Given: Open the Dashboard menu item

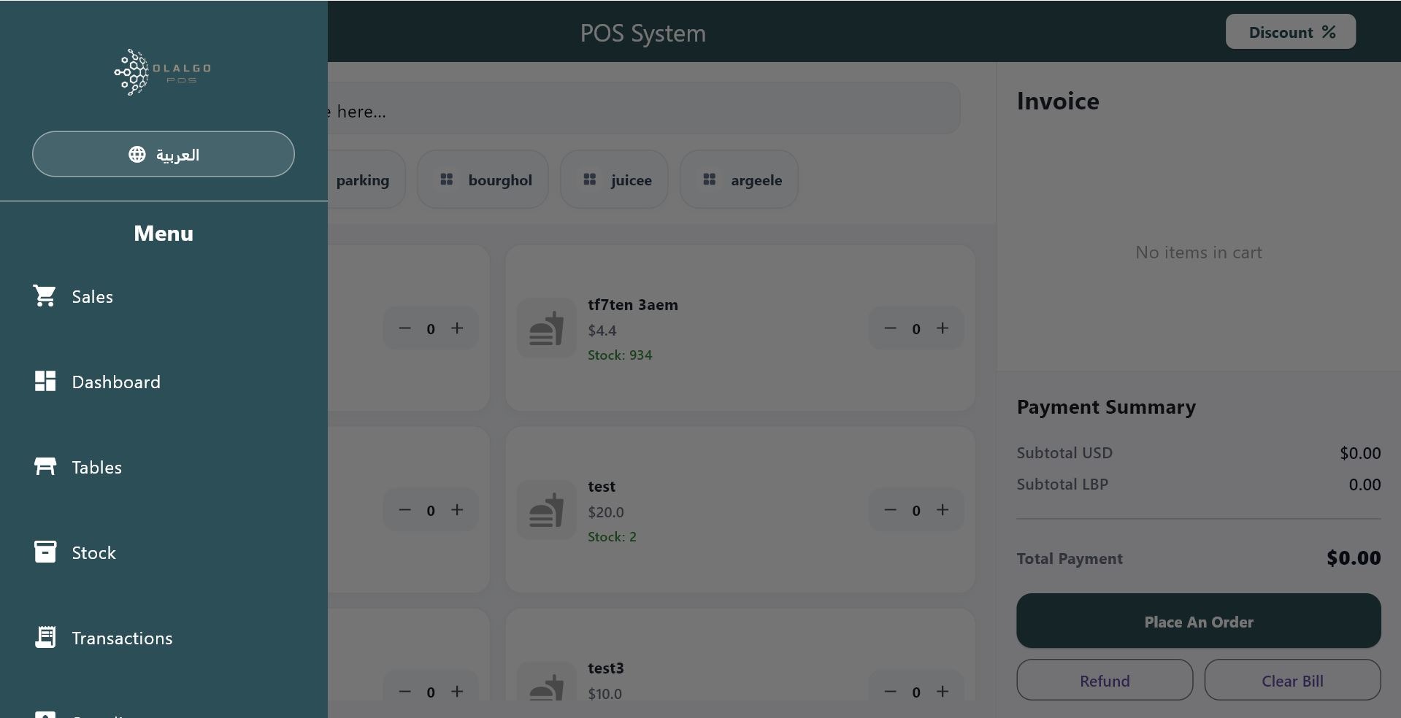Looking at the screenshot, I should tap(164, 382).
